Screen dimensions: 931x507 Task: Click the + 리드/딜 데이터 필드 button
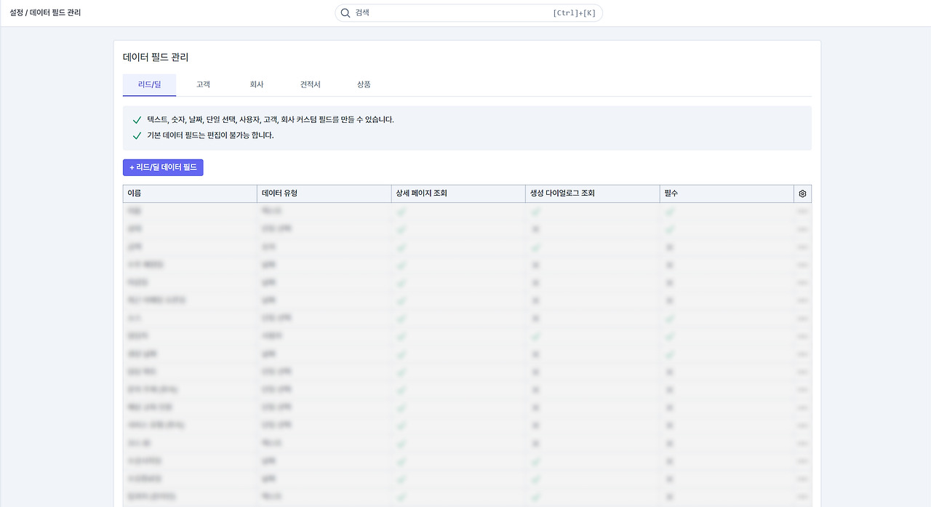click(163, 167)
